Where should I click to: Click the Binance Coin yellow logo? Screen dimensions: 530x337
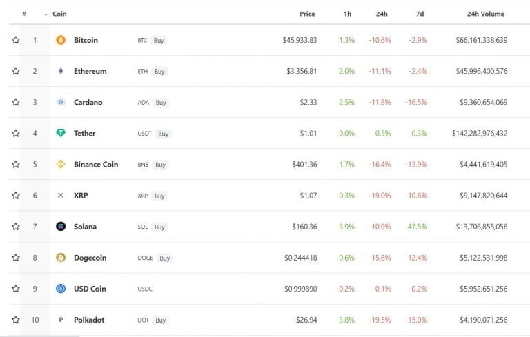(x=61, y=165)
